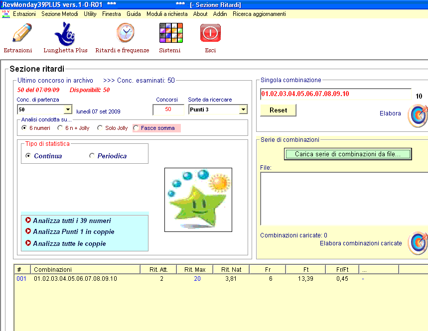Click the red text 50 del 07/09/09

(38, 90)
